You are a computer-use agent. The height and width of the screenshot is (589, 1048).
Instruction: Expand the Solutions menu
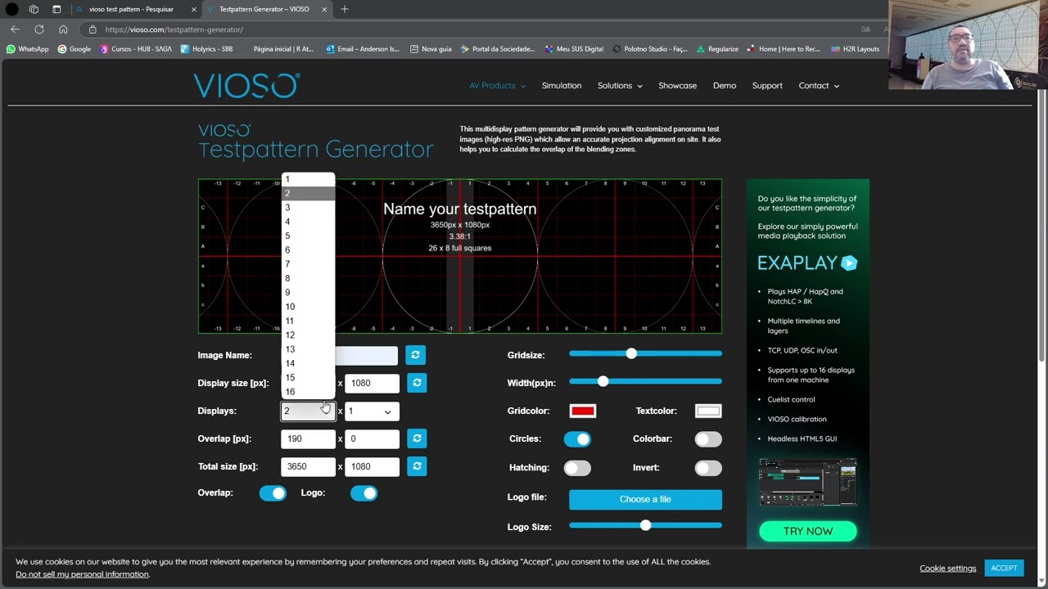coord(620,86)
